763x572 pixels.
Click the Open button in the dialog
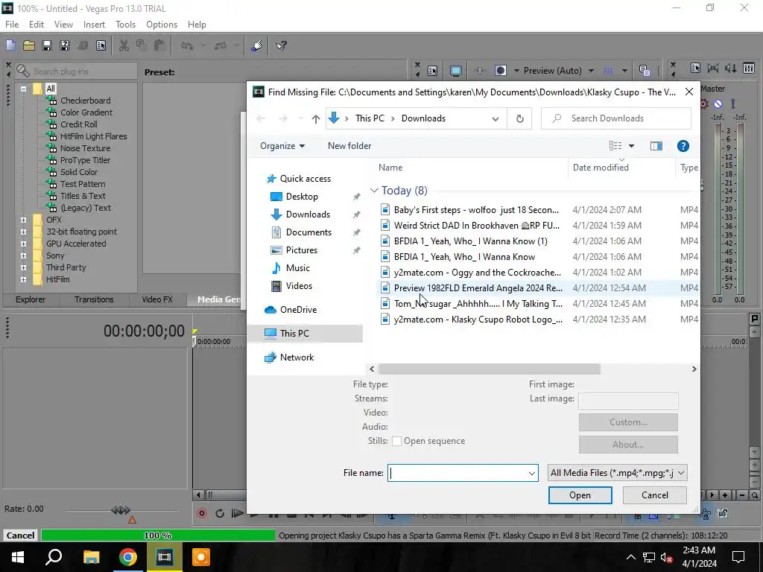click(x=580, y=495)
